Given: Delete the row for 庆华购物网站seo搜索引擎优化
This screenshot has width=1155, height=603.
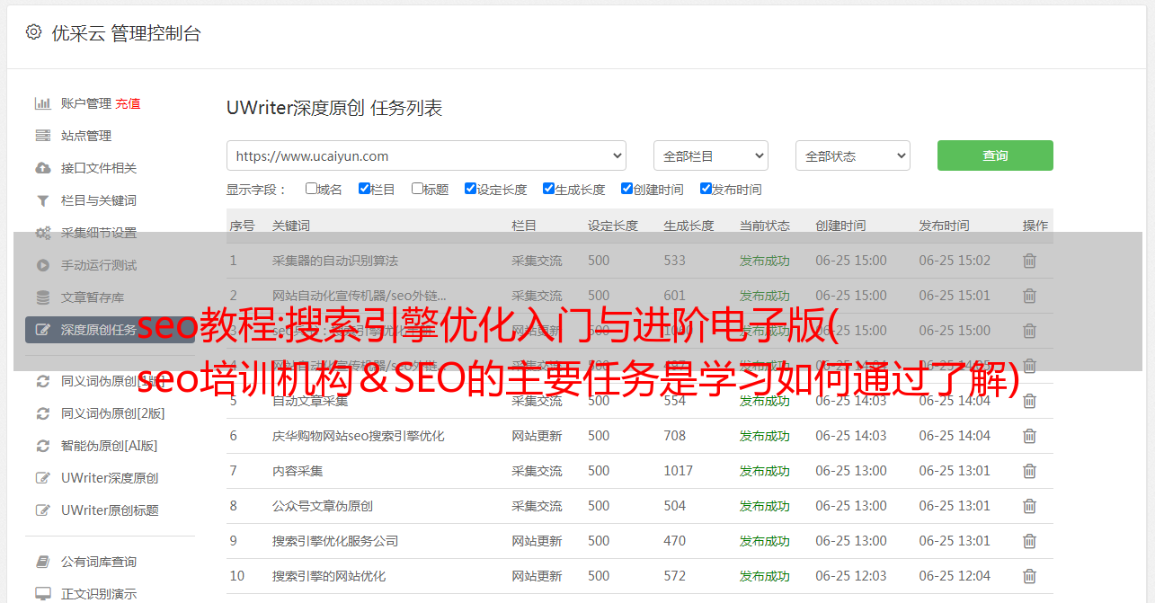Looking at the screenshot, I should (1029, 436).
